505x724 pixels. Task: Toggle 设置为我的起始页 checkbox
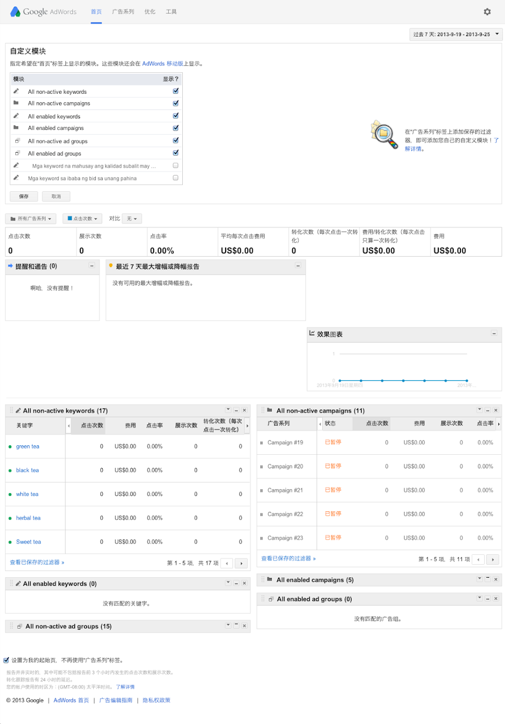[6, 659]
